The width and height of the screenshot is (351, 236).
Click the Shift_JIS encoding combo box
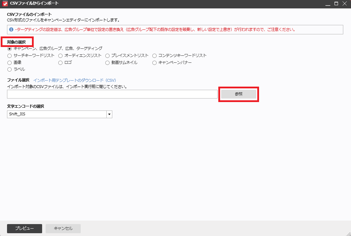coord(57,114)
